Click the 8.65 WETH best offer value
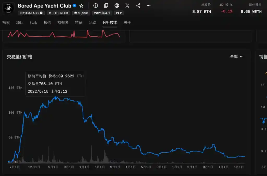The width and height of the screenshot is (267, 176). tap(251, 11)
